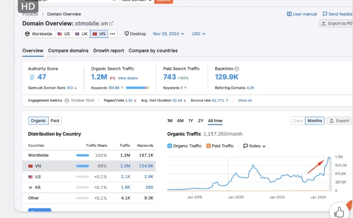Viewport: 353px width, 218px height.
Task: Open the Growth report tab
Action: (108, 51)
